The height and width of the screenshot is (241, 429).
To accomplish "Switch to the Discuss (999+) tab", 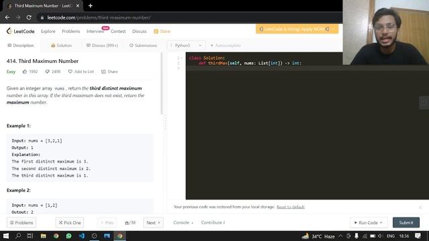I will [x=102, y=46].
